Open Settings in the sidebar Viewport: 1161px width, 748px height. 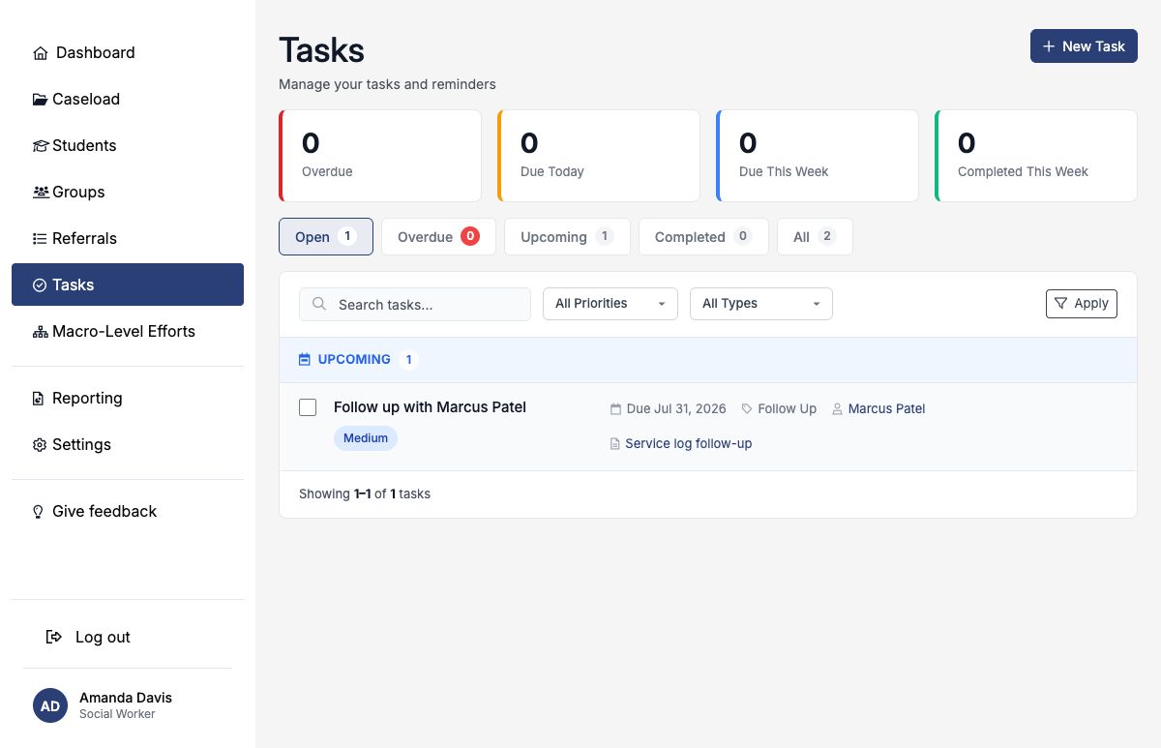[128, 445]
